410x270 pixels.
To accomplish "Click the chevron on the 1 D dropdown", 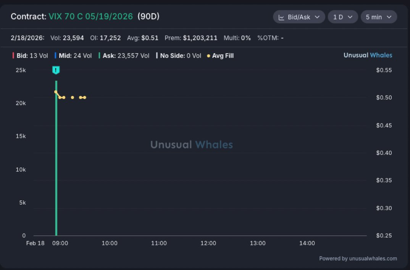I will [350, 17].
